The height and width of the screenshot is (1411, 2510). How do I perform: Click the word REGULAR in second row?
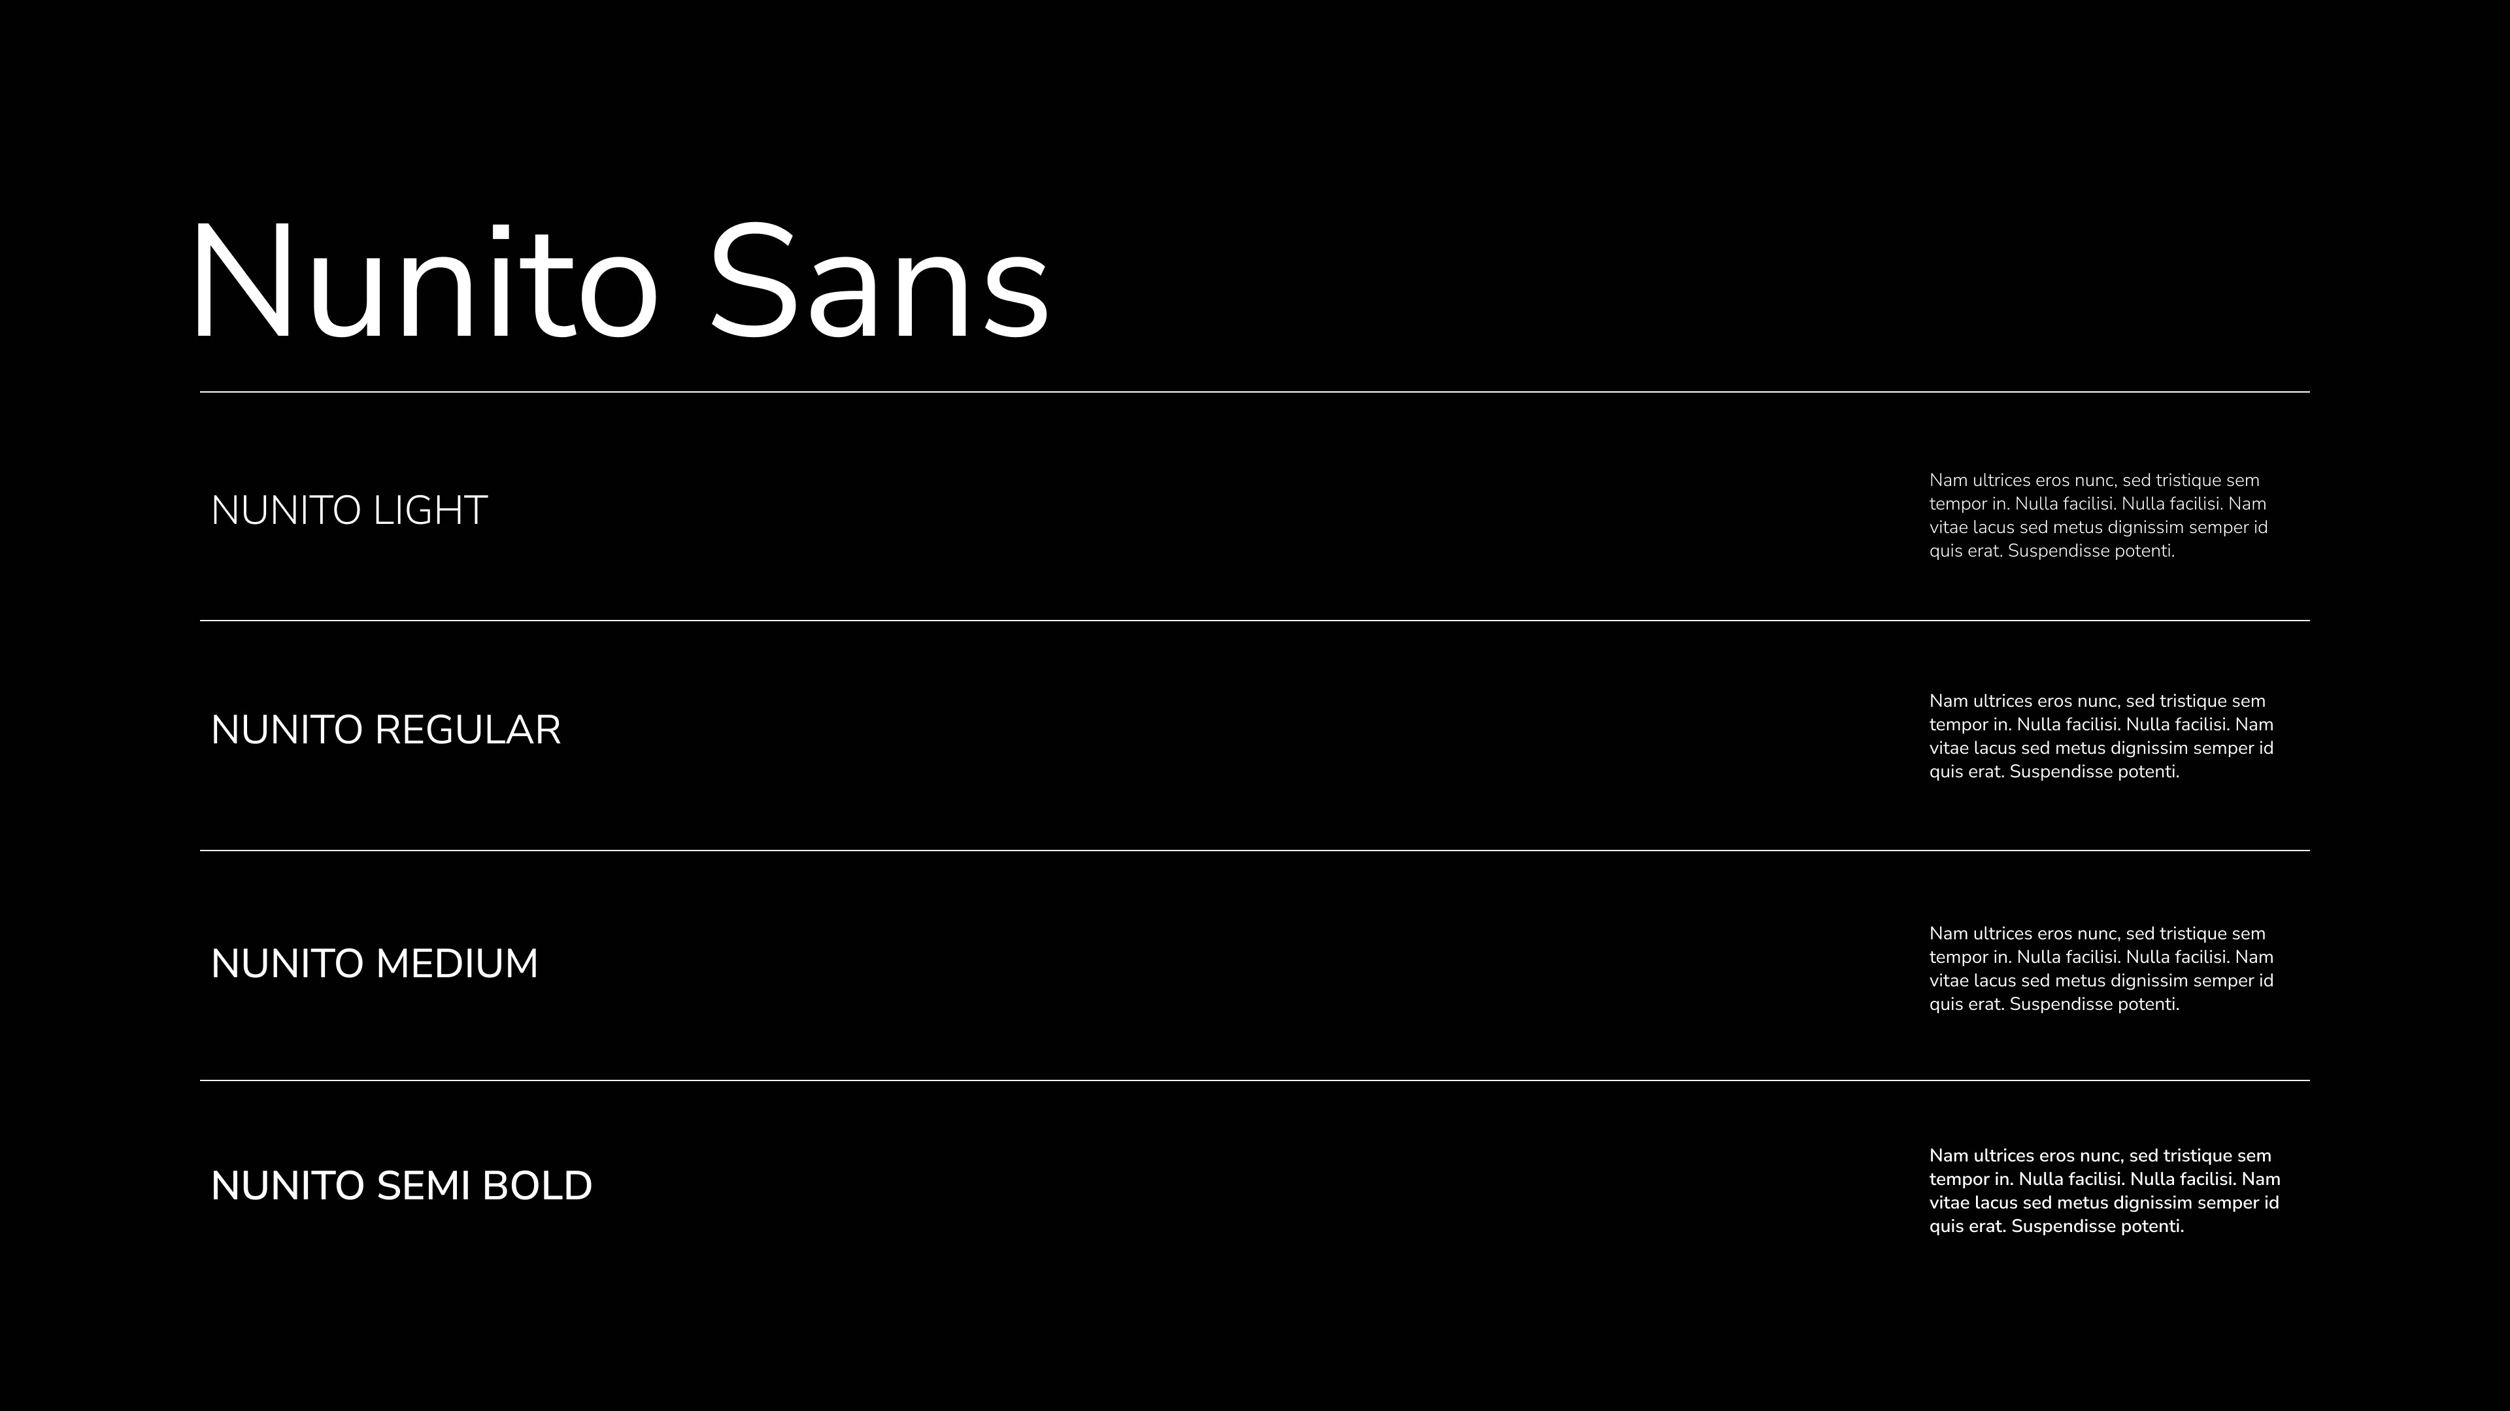point(468,730)
